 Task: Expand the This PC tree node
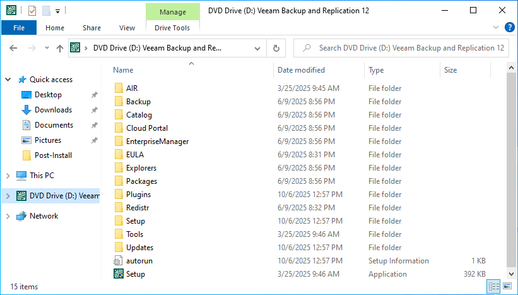(x=8, y=176)
